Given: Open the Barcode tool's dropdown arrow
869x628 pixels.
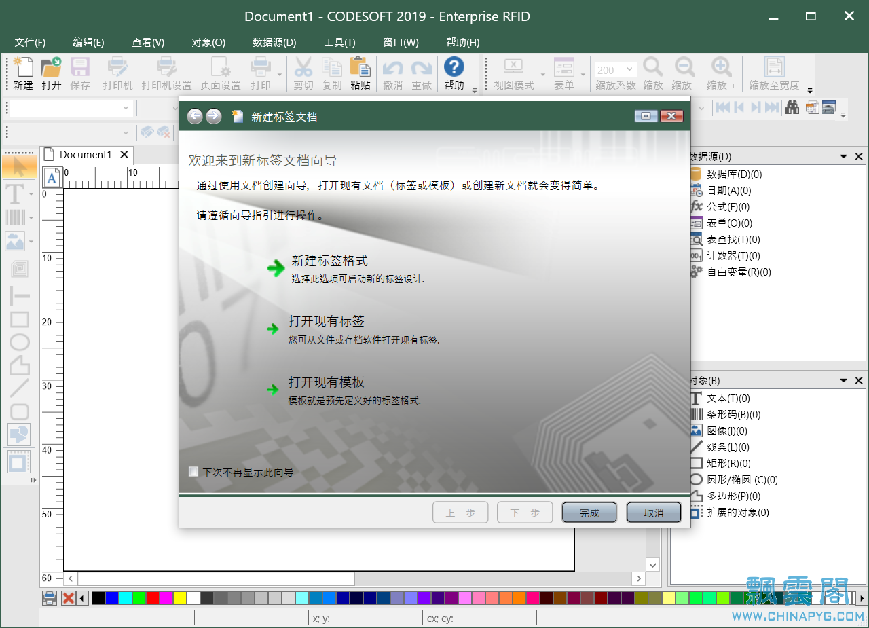Looking at the screenshot, I should point(31,218).
